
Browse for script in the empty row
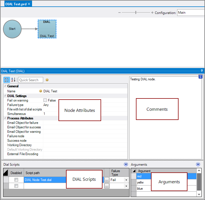tap(107, 186)
